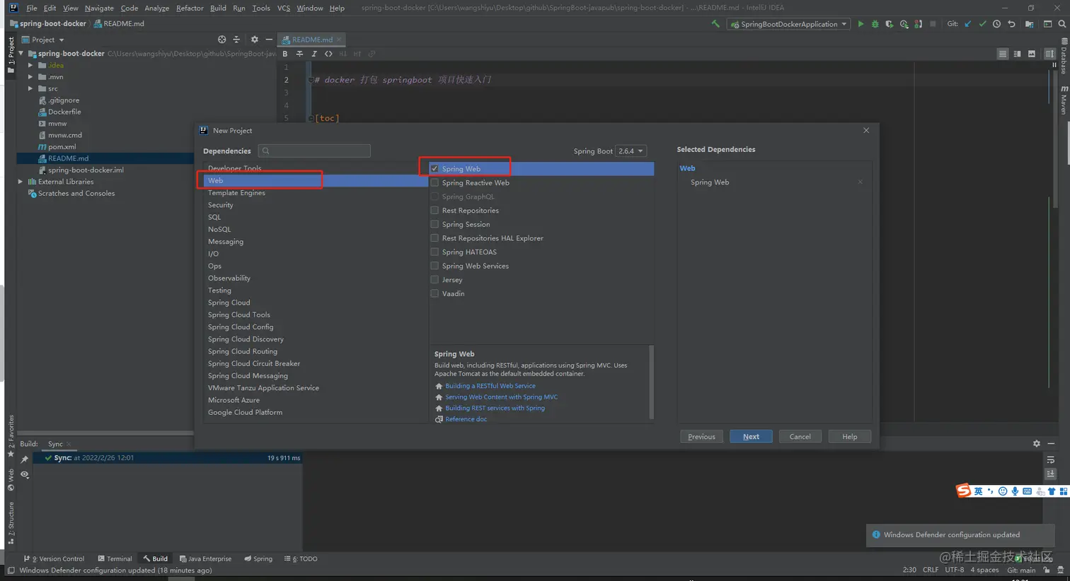Click the pin icon in the Build panel
The height and width of the screenshot is (581, 1070).
click(x=25, y=459)
